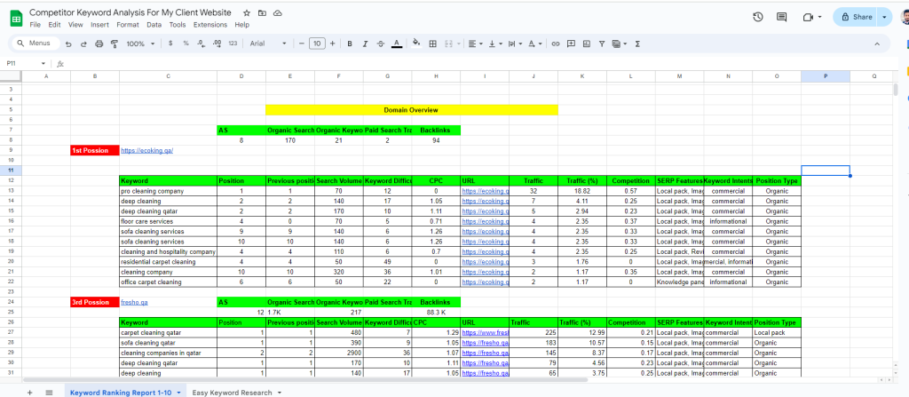909x397 pixels.
Task: Click the Share button
Action: (x=858, y=17)
